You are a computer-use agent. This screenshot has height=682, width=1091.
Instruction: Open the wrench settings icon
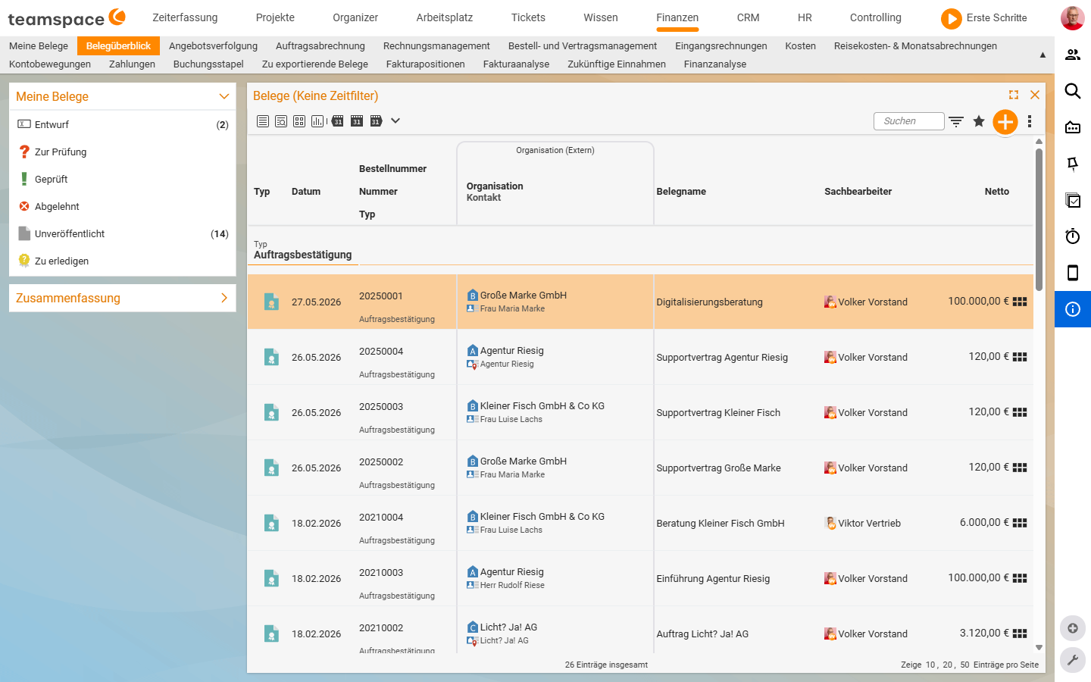click(x=1073, y=660)
